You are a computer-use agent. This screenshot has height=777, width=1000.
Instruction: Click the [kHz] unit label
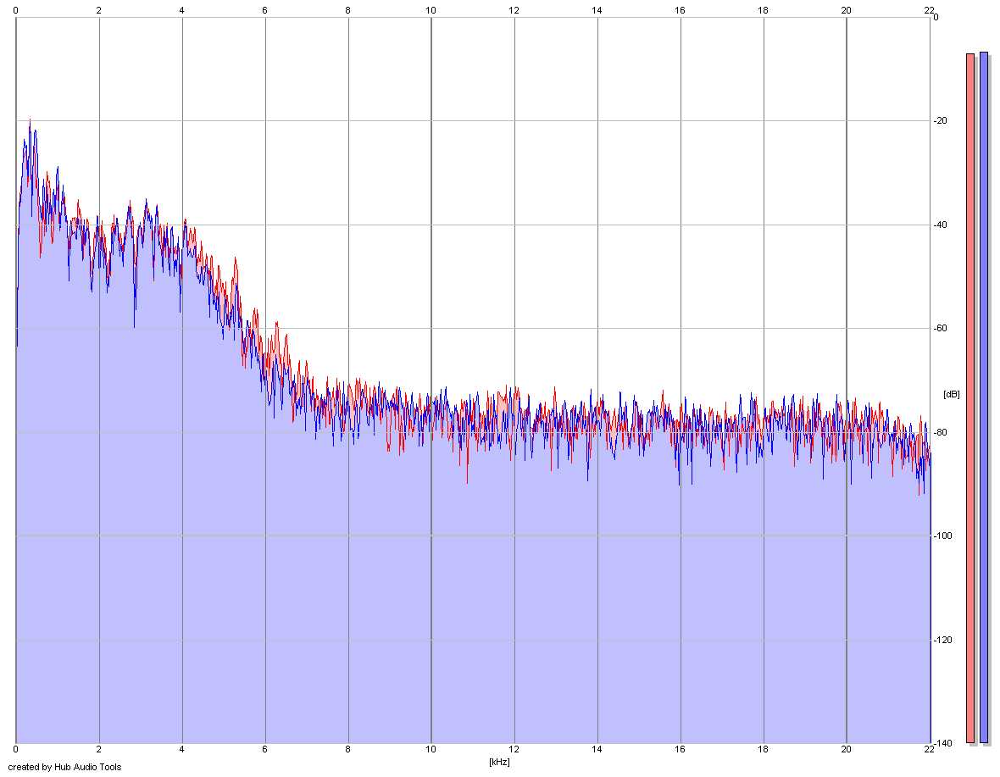499,762
